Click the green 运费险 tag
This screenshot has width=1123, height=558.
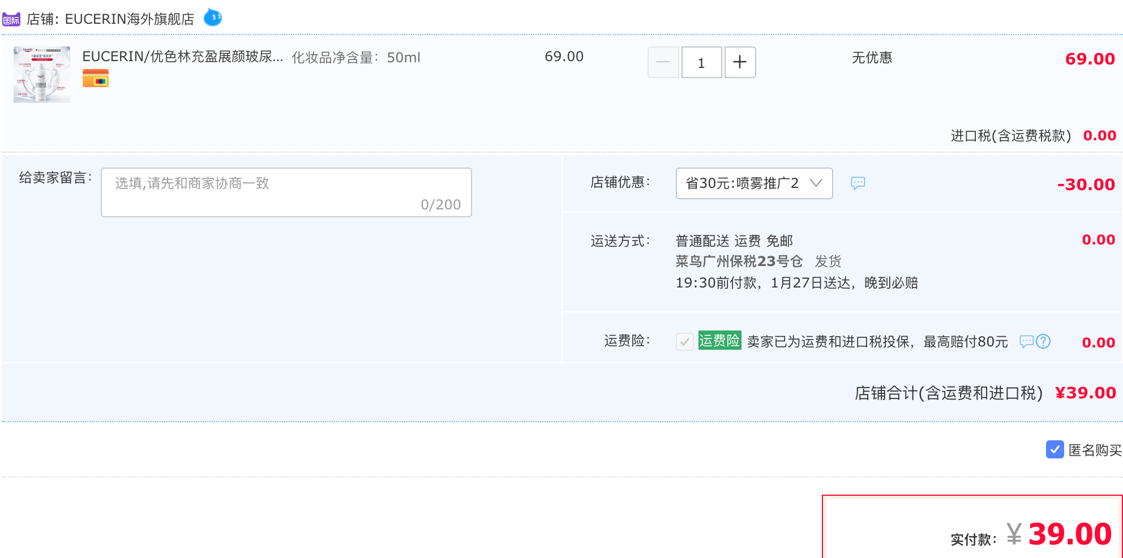(x=719, y=340)
